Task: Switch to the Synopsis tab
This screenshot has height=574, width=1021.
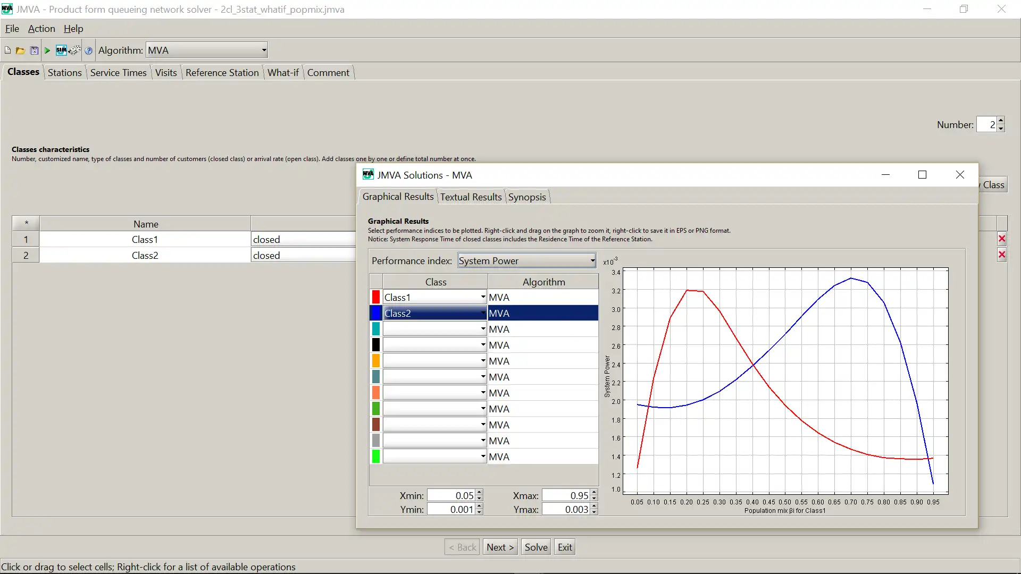Action: click(x=526, y=197)
